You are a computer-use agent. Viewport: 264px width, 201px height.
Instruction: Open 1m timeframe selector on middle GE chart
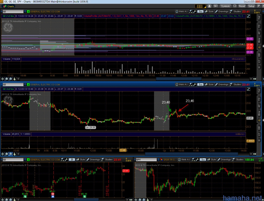click(200, 85)
